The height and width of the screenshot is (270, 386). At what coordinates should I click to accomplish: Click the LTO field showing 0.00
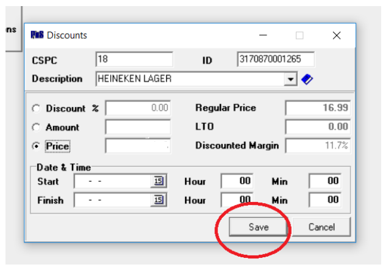[318, 126]
